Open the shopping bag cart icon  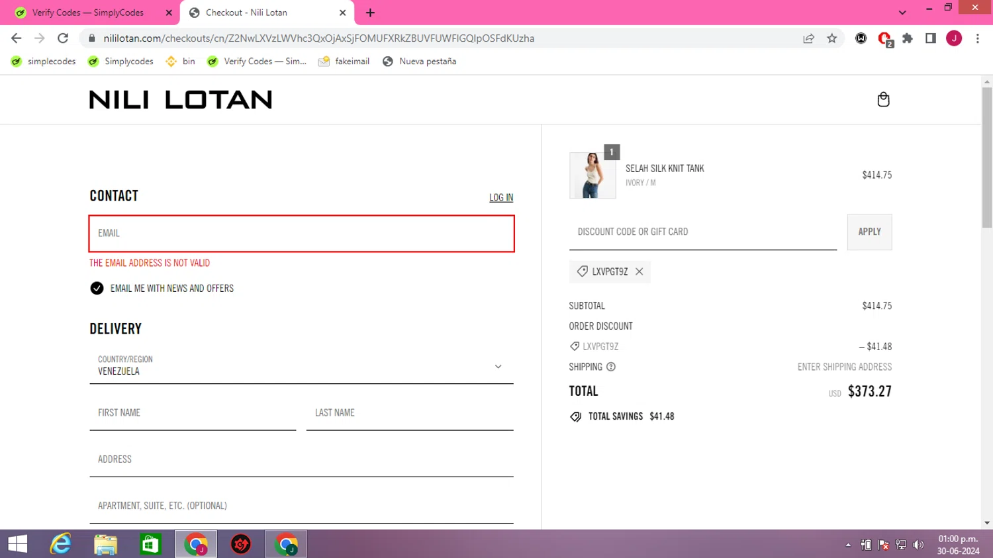(883, 99)
